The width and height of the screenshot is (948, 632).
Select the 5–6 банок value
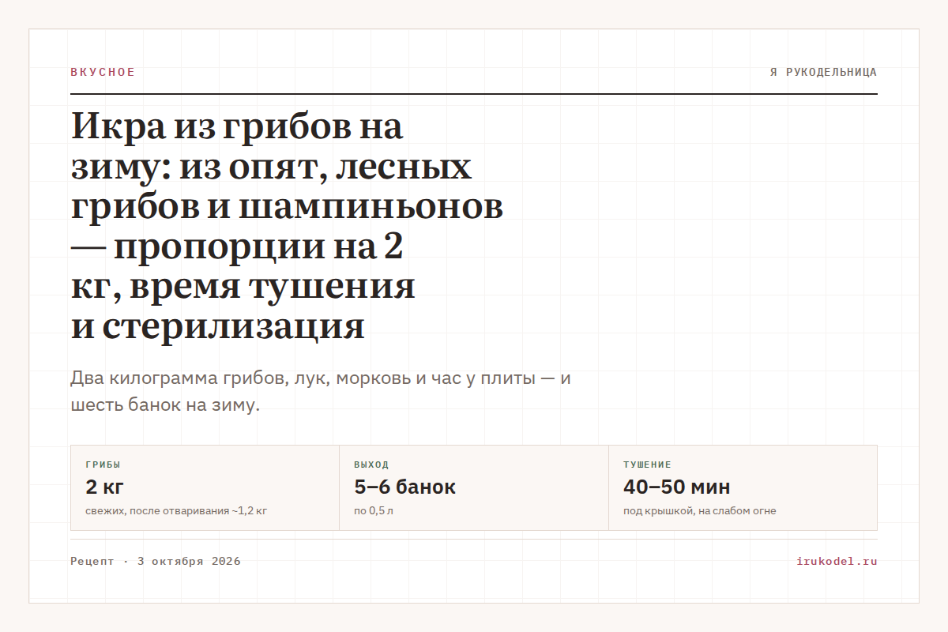(x=405, y=487)
